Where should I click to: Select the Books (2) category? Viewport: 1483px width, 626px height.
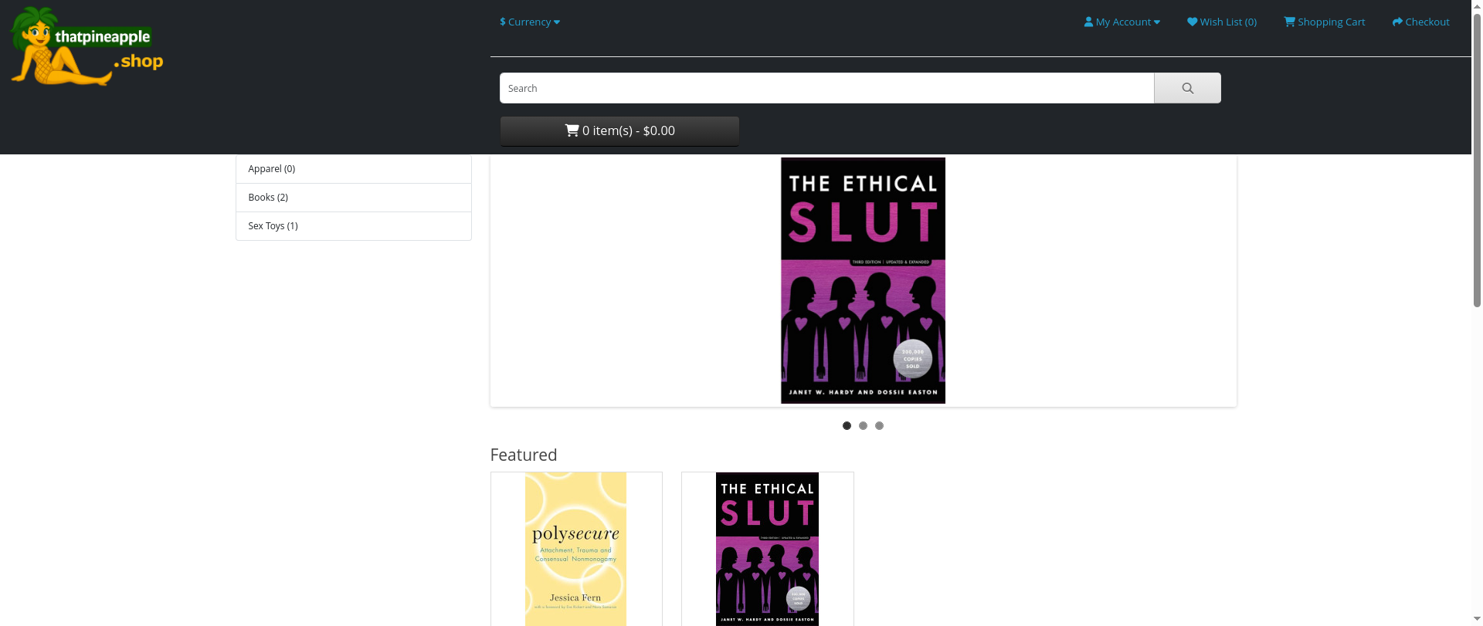(x=354, y=198)
